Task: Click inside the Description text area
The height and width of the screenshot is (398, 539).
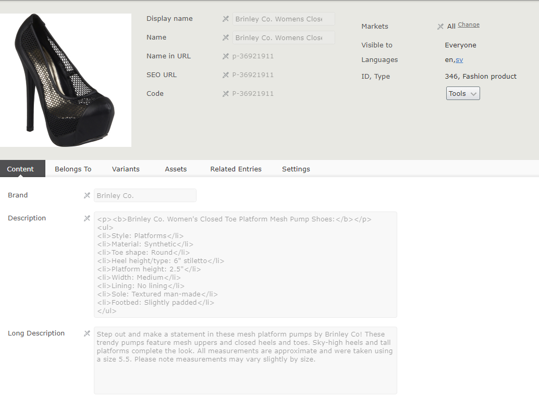Action: pyautogui.click(x=246, y=265)
